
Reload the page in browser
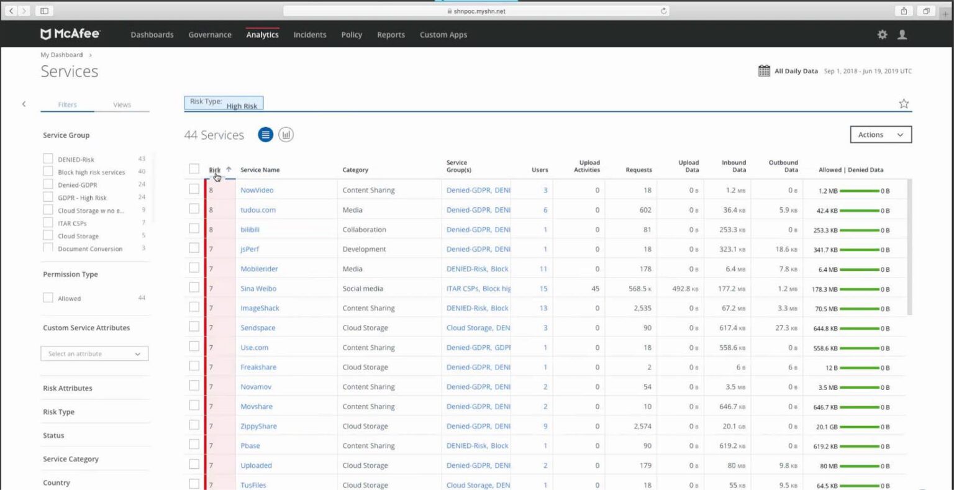click(663, 11)
